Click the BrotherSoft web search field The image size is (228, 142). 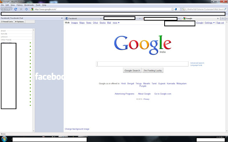[205, 9]
